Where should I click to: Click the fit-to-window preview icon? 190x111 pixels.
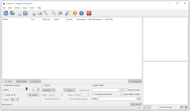(x=145, y=107)
